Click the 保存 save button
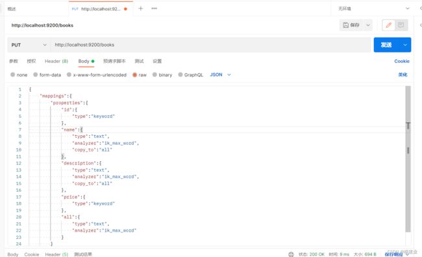 pyautogui.click(x=351, y=25)
